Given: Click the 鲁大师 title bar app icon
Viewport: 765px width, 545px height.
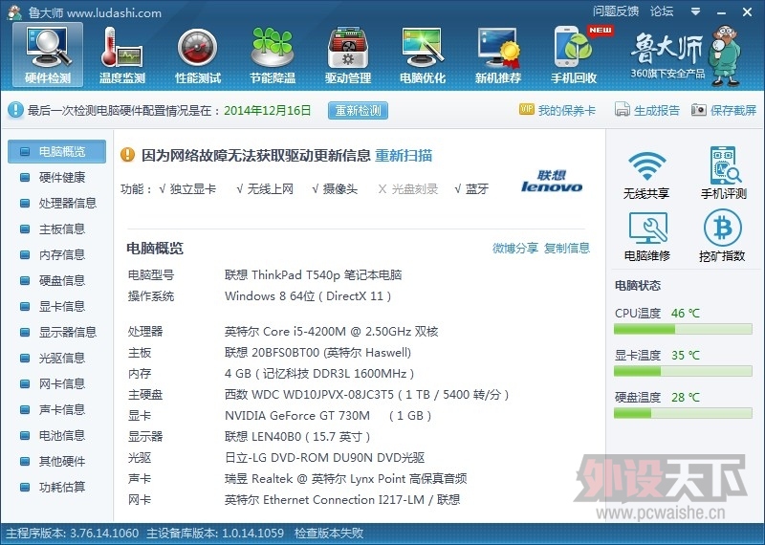Looking at the screenshot, I should coord(14,12).
